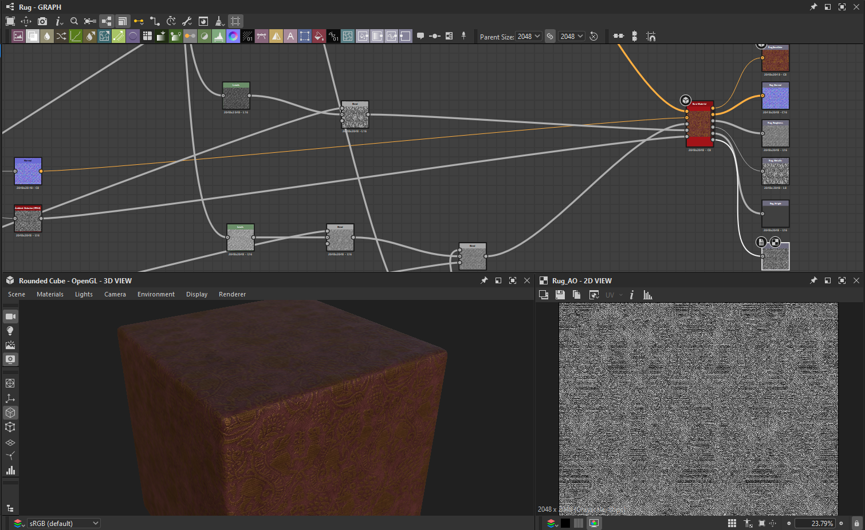Image resolution: width=865 pixels, height=530 pixels.
Task: Open the Lights menu in 3D View
Action: coord(84,294)
